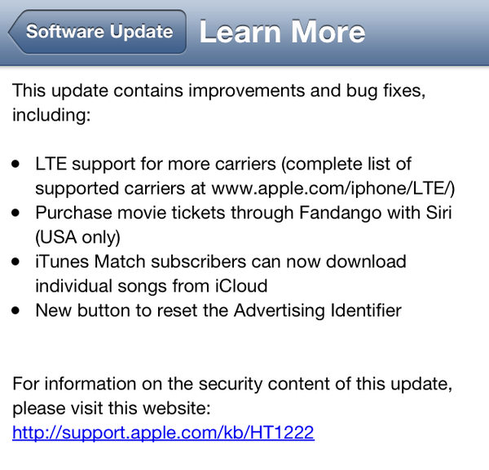The image size is (489, 470).
Task: Tap the back arrow tip of Software Update
Action: click(15, 33)
